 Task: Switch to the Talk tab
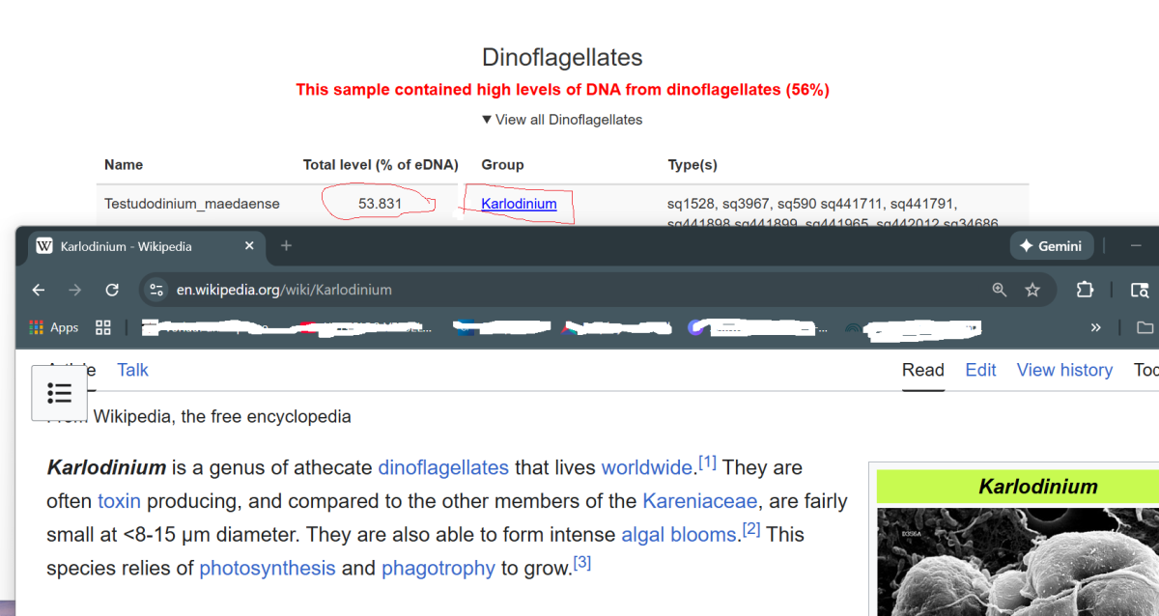pos(132,370)
